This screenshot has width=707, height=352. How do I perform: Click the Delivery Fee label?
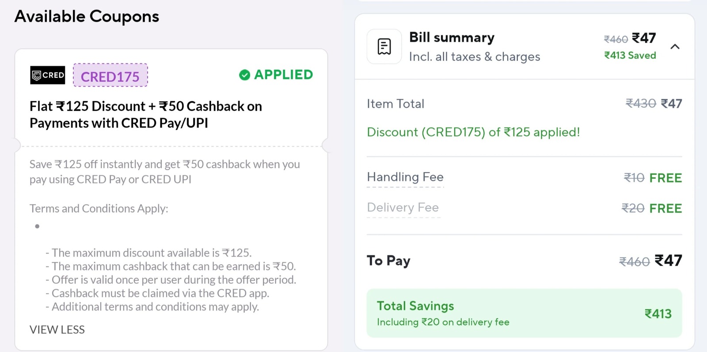[x=403, y=208]
